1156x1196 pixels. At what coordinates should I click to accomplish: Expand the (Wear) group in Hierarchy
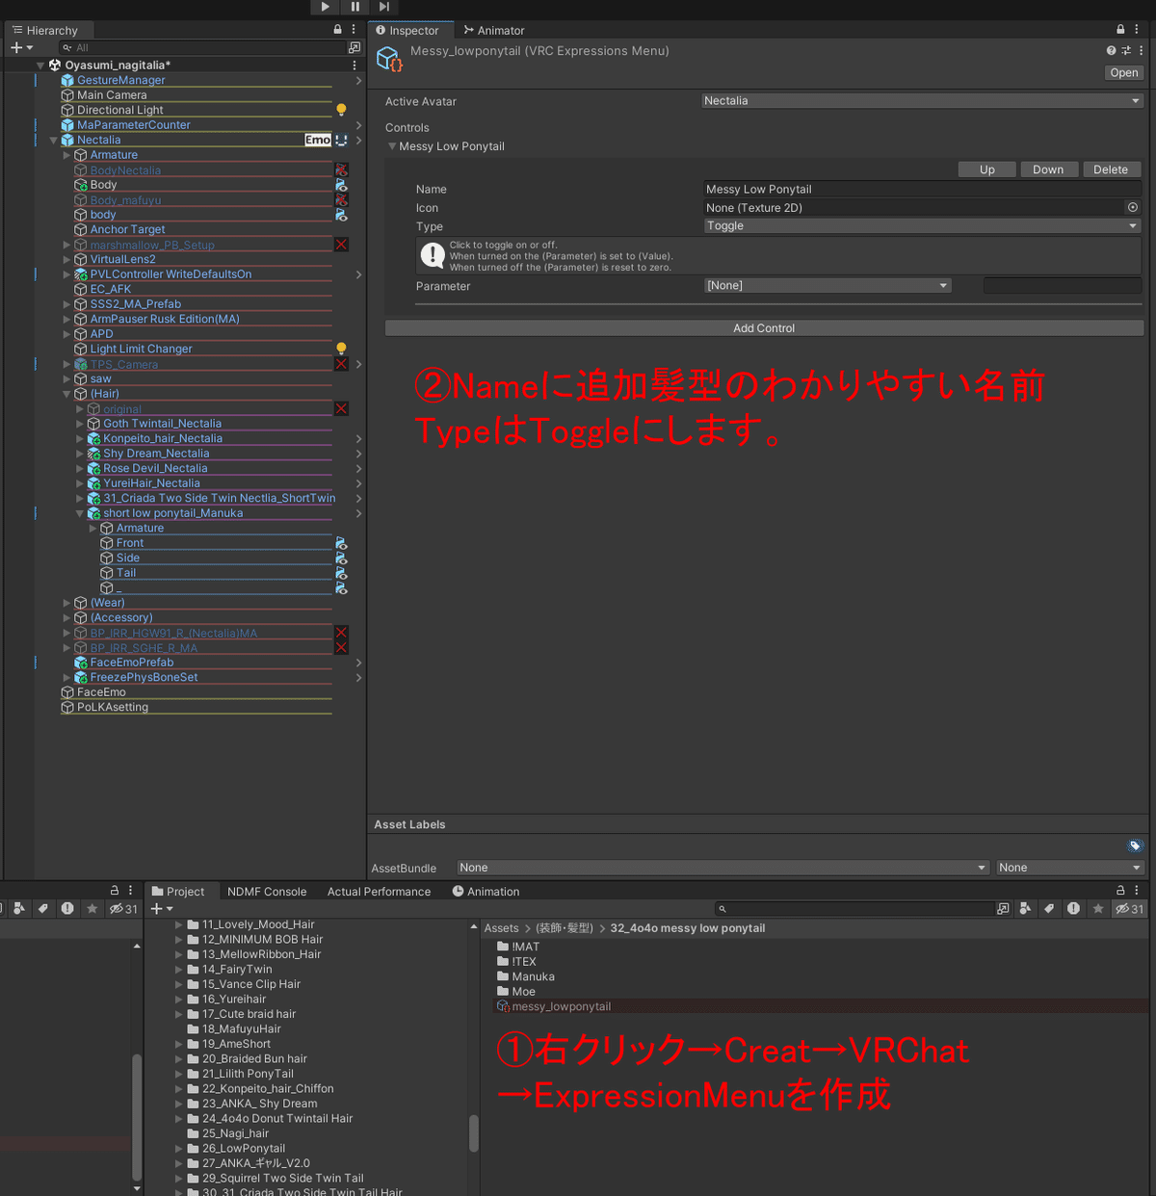[x=66, y=603]
